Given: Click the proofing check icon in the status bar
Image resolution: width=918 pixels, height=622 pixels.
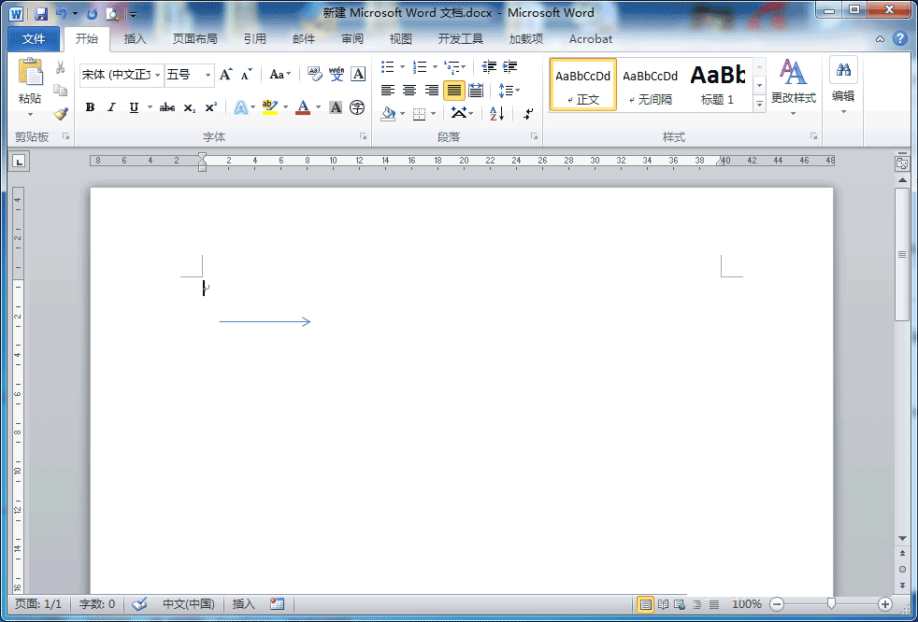Looking at the screenshot, I should point(139,604).
